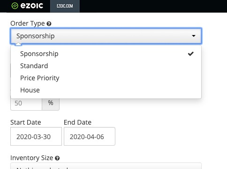Open the Start Date field 2020-03-30

(x=36, y=136)
